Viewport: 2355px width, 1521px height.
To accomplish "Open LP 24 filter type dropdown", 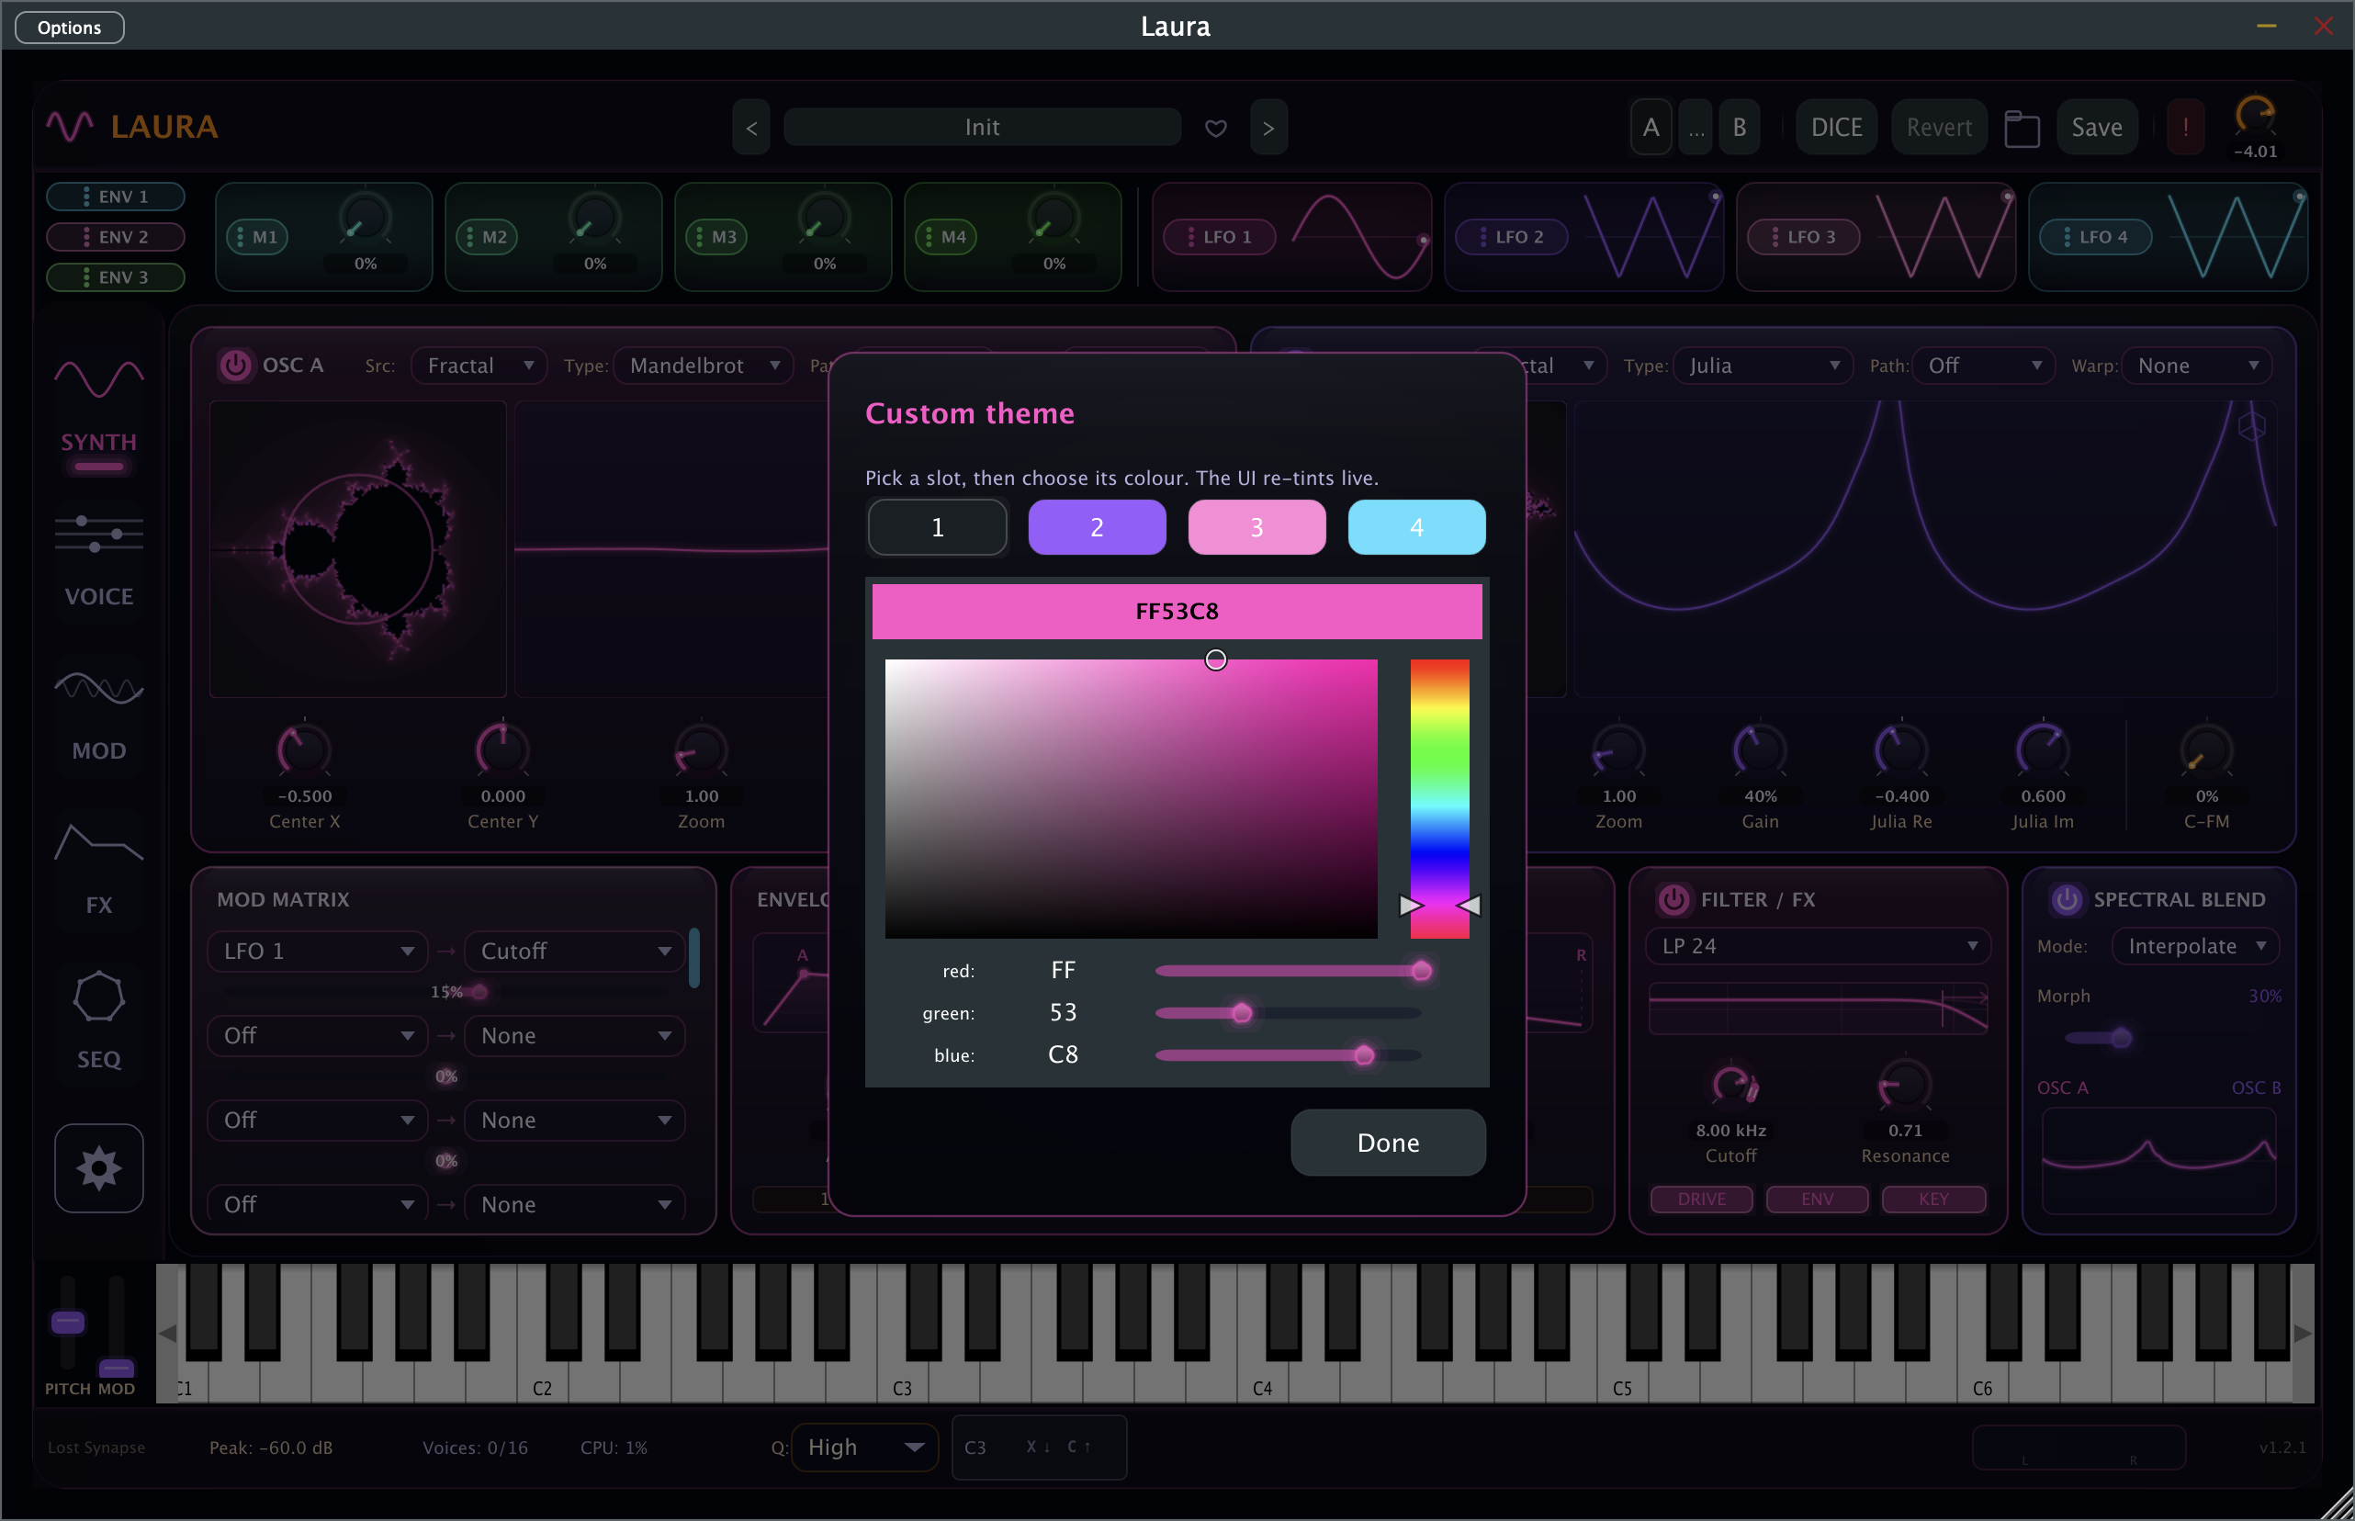I will [x=1818, y=946].
